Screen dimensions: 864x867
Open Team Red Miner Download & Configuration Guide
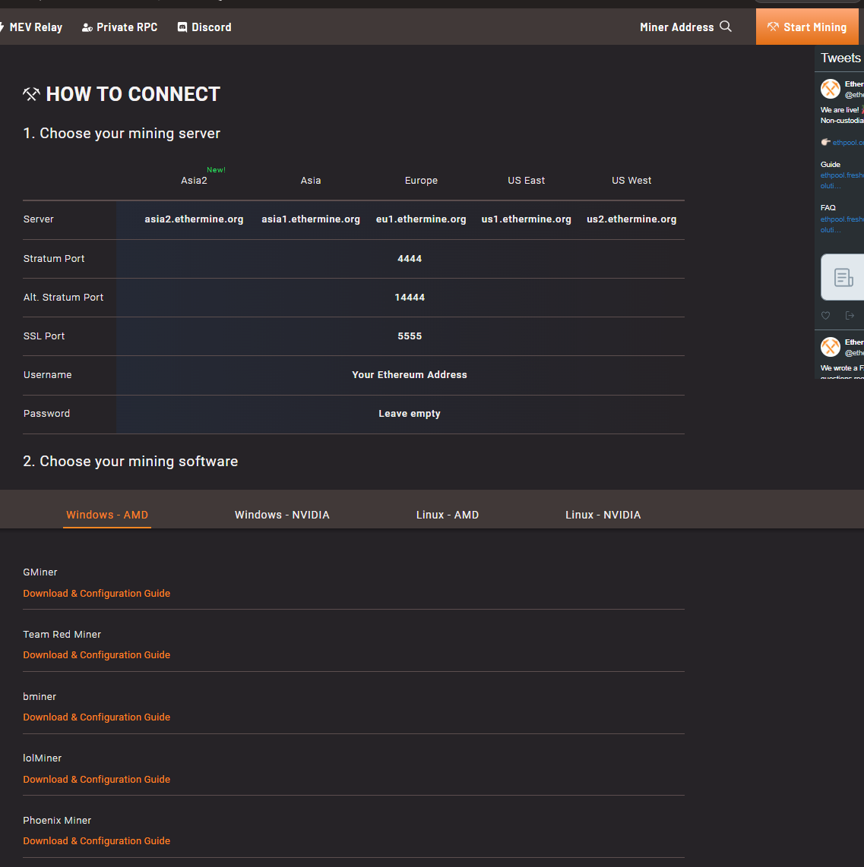coord(97,654)
